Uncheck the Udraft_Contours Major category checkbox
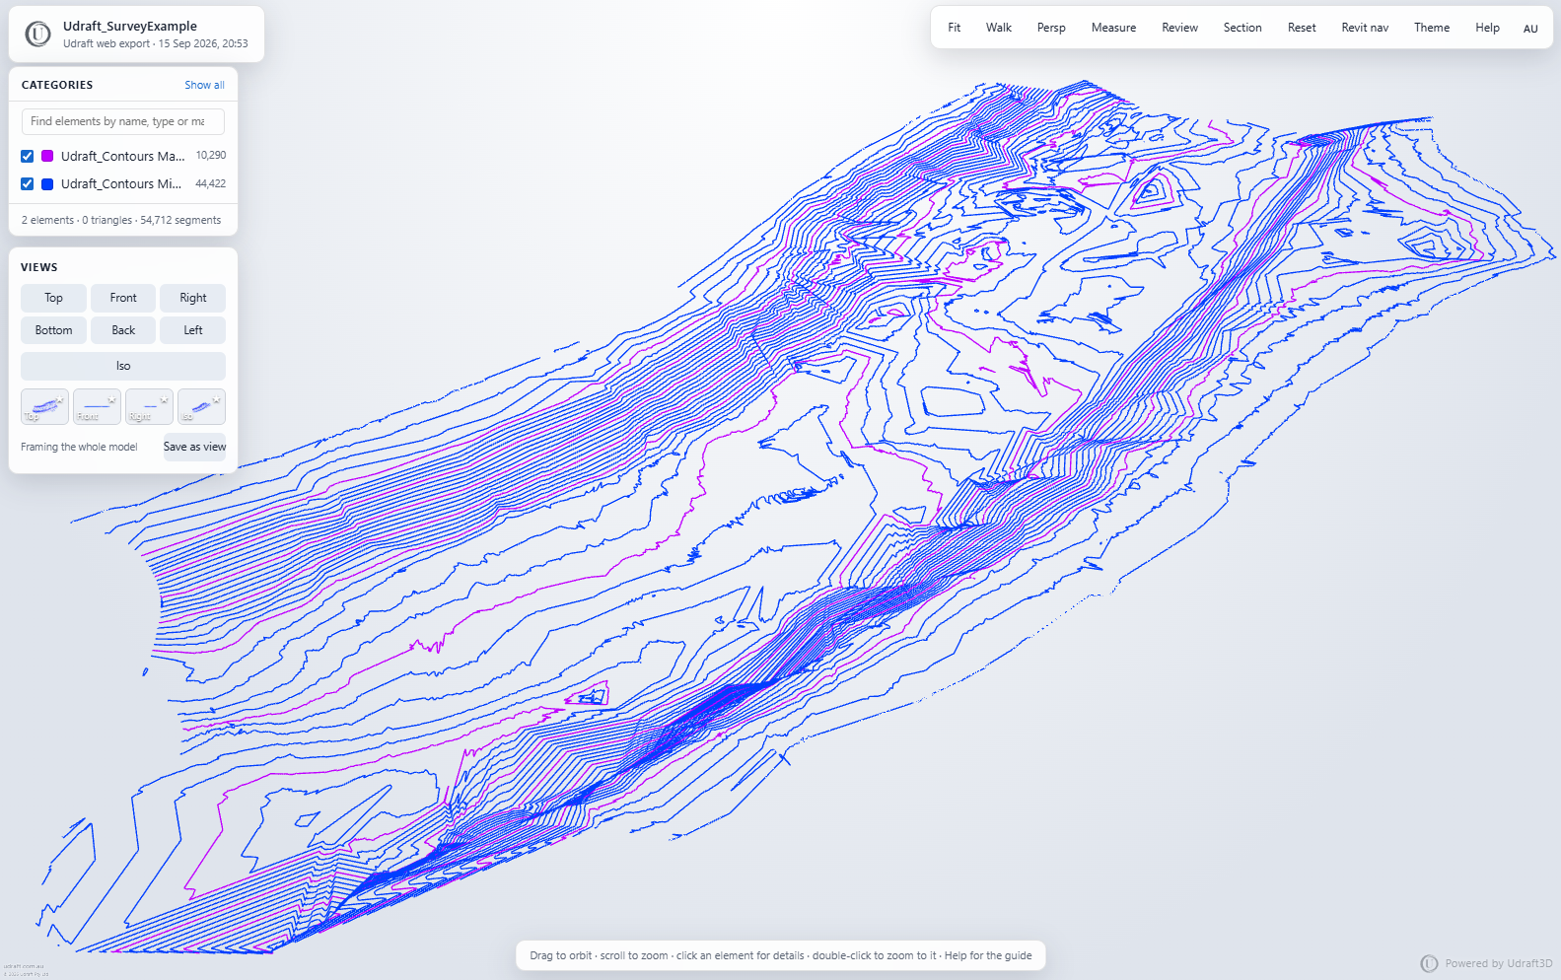1561x980 pixels. (28, 156)
